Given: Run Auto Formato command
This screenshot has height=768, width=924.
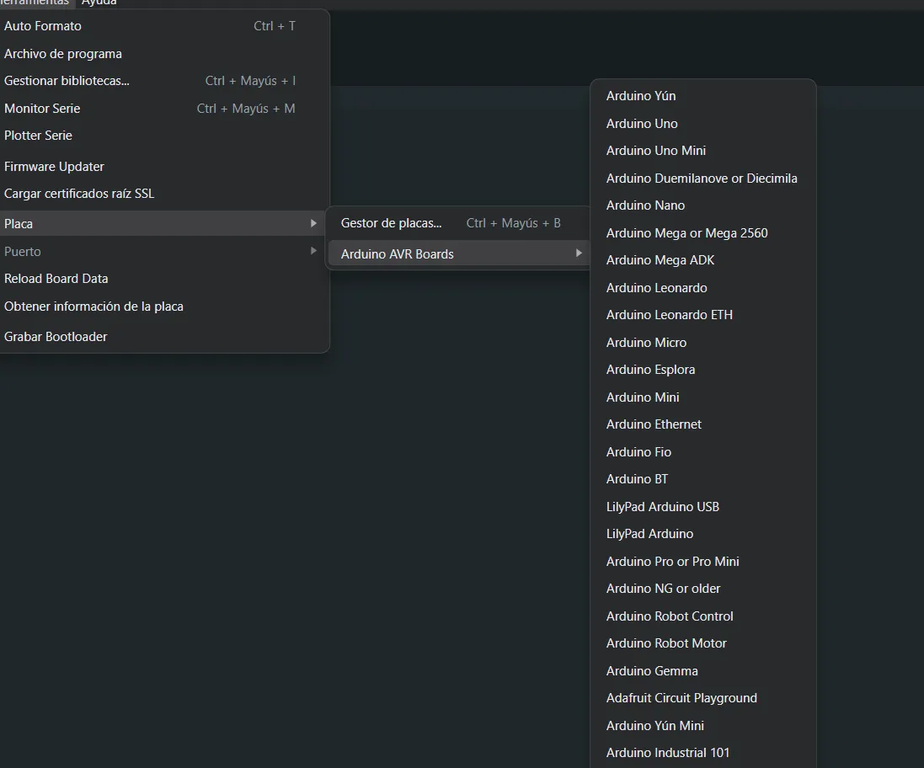Looking at the screenshot, I should (163, 26).
